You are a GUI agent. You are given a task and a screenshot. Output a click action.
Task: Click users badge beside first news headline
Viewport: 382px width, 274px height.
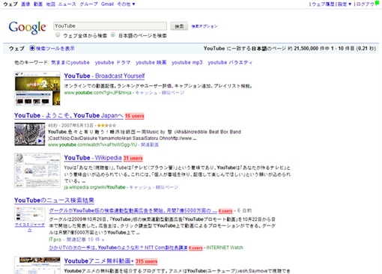(x=225, y=211)
